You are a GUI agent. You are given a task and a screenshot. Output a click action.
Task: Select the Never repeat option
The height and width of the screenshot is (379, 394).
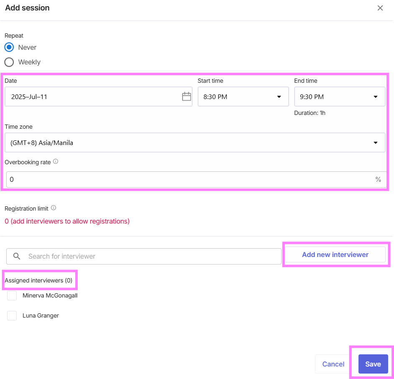9,47
